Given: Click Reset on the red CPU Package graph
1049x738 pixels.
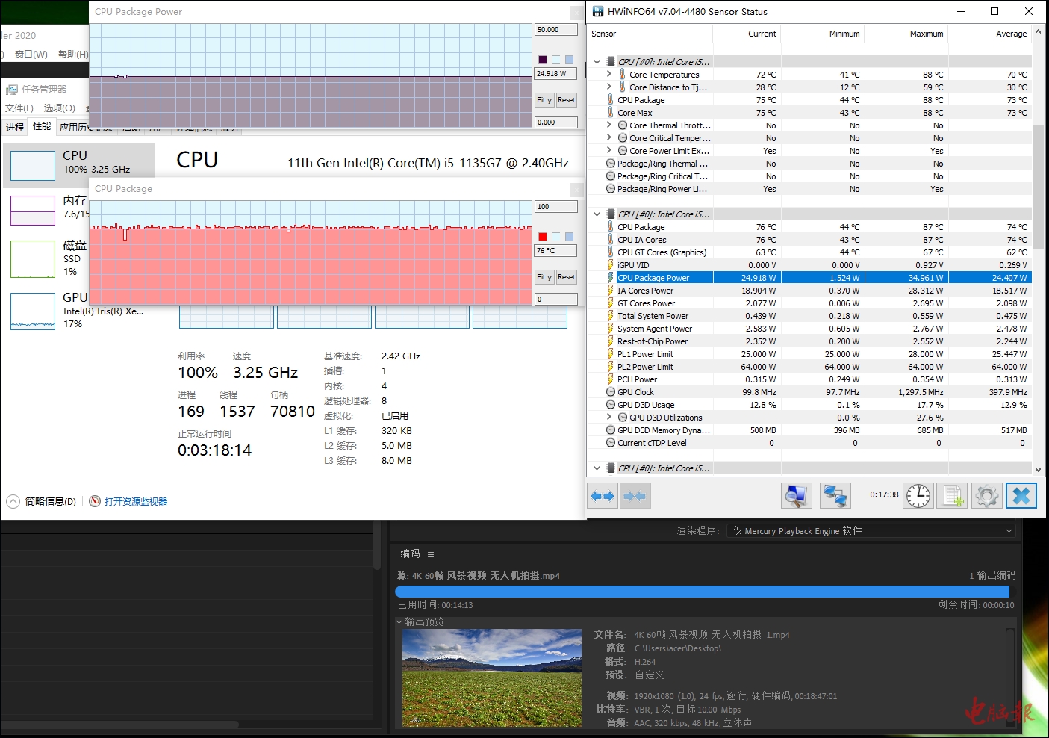Looking at the screenshot, I should 566,277.
